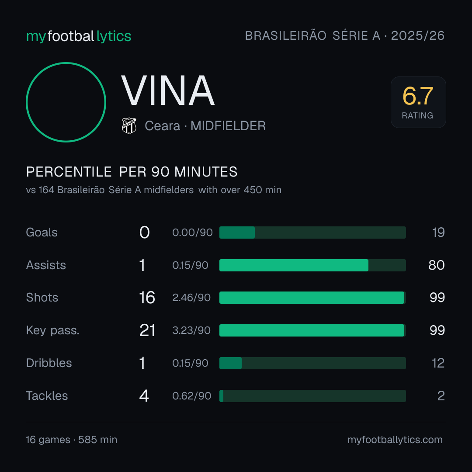Open the myfootballytics logo
This screenshot has height=472, width=472.
(79, 36)
